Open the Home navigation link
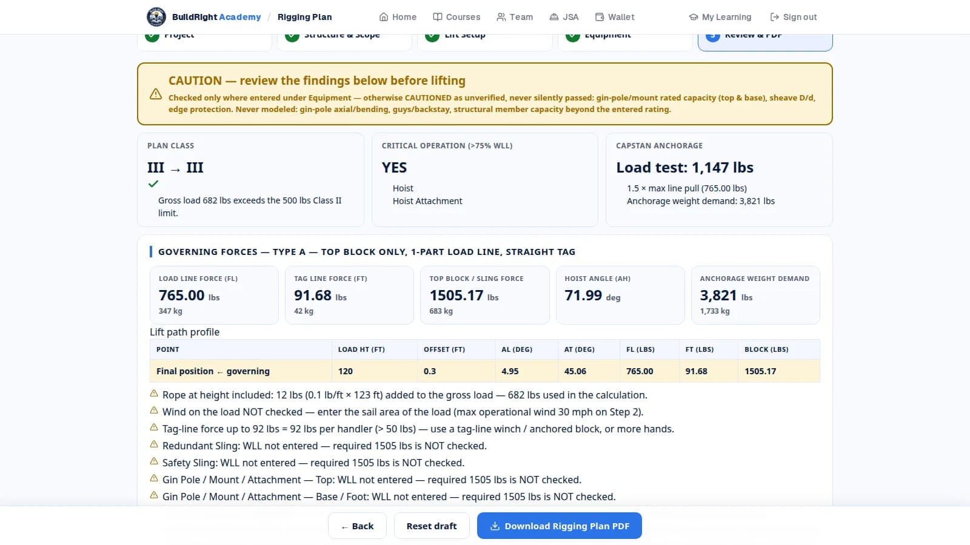 pyautogui.click(x=398, y=17)
